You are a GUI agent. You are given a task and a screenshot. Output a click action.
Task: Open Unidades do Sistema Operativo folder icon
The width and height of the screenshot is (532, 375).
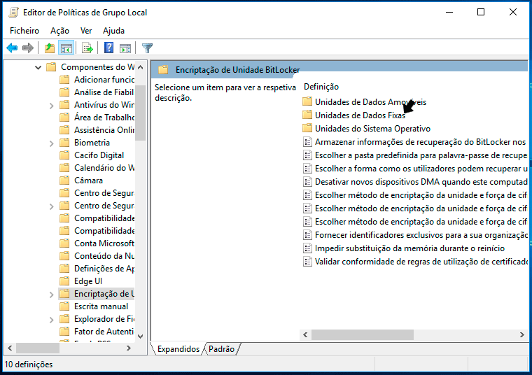(307, 128)
